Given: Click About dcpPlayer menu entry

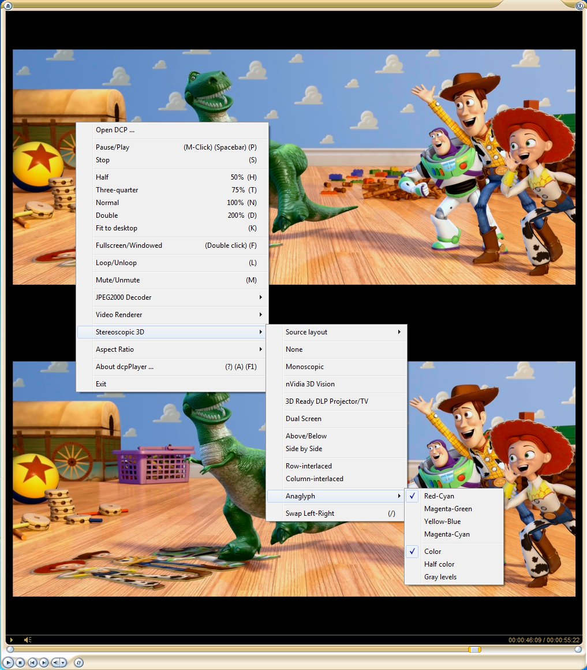Looking at the screenshot, I should coord(125,367).
